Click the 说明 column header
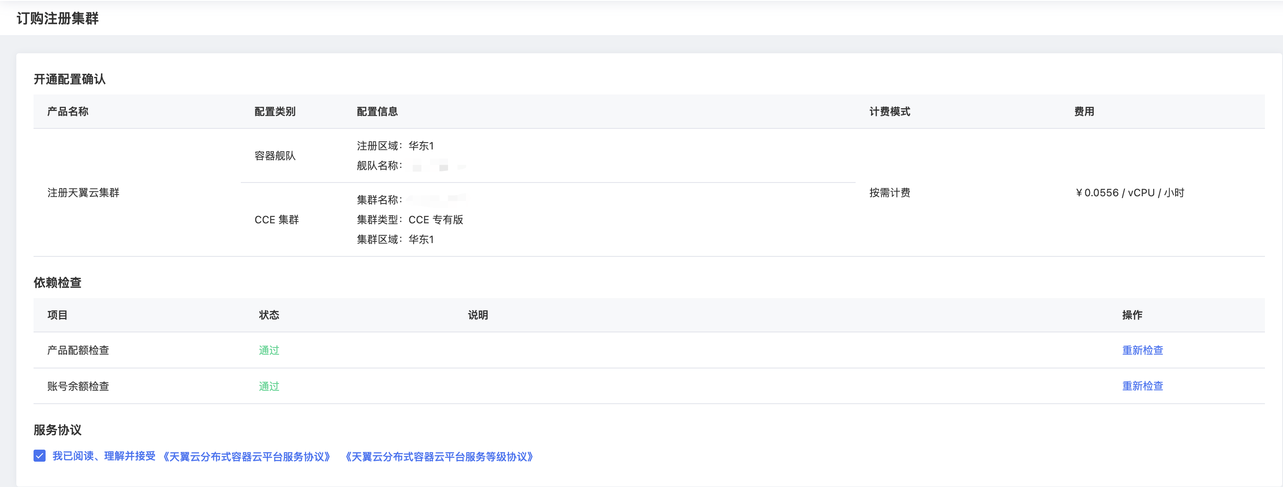This screenshot has width=1283, height=487. tap(478, 315)
